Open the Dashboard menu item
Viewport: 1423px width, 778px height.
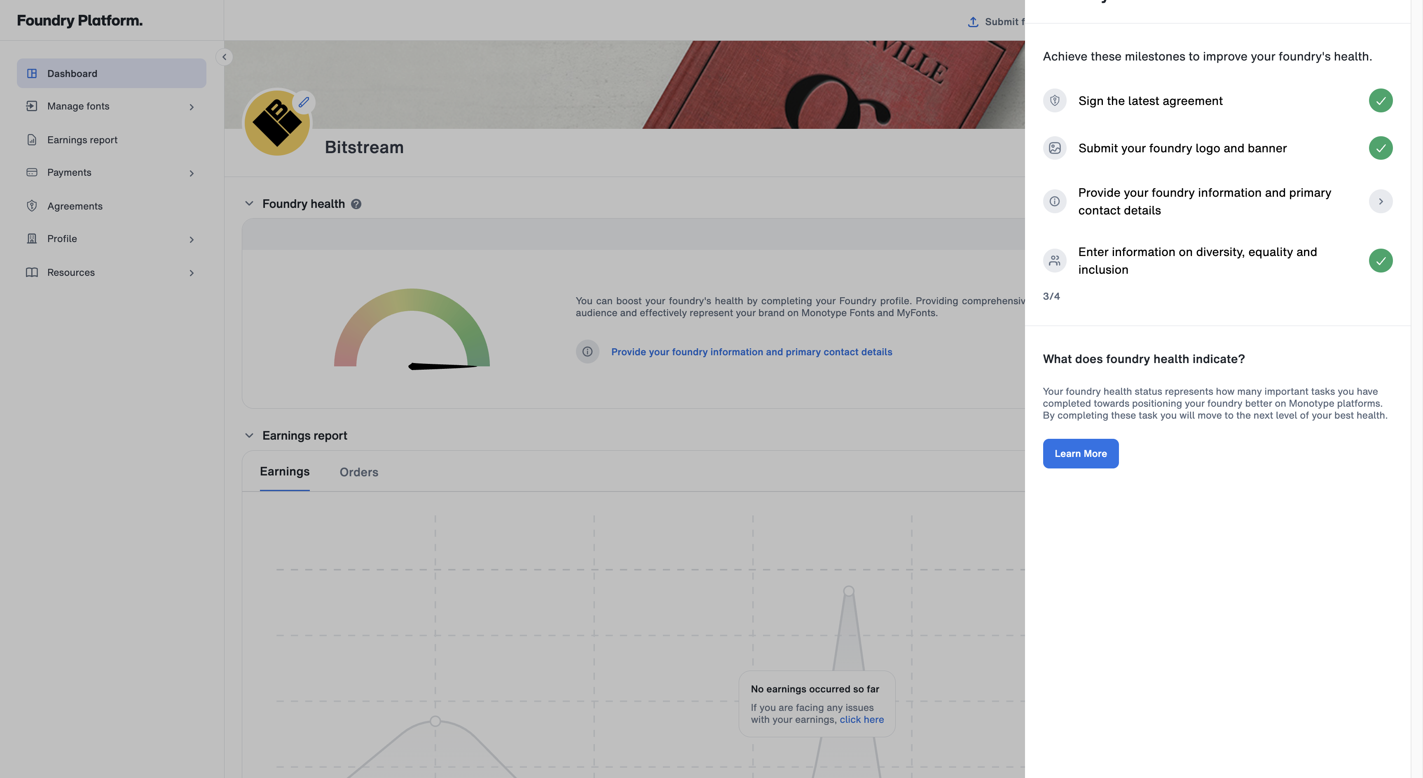[x=112, y=73]
